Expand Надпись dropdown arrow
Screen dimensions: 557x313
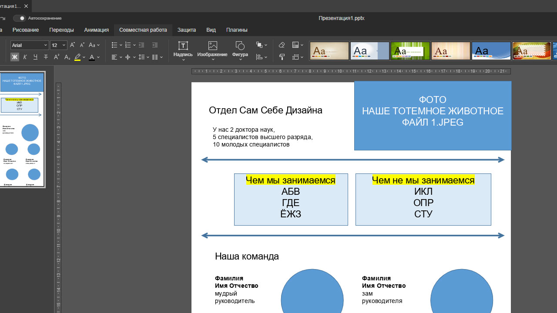(x=183, y=60)
